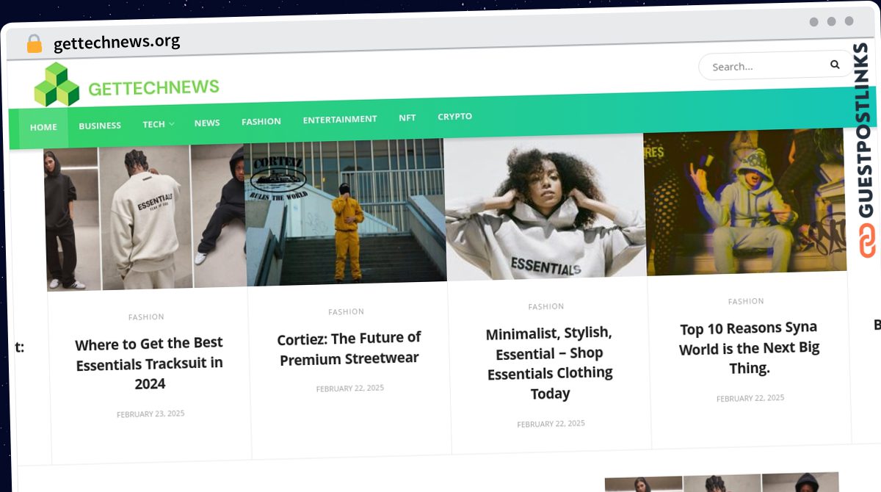
Task: Open the Crypto menu item
Action: (455, 116)
